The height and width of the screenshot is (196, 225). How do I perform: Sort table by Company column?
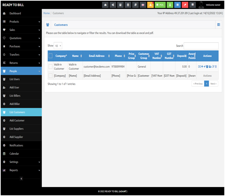[x=61, y=56]
